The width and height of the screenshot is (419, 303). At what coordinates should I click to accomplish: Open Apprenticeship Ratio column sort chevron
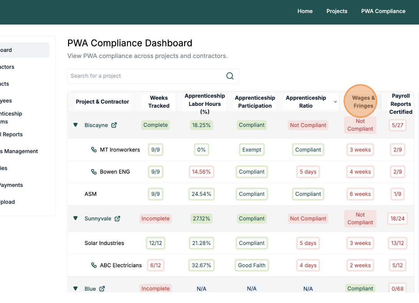coord(335,102)
